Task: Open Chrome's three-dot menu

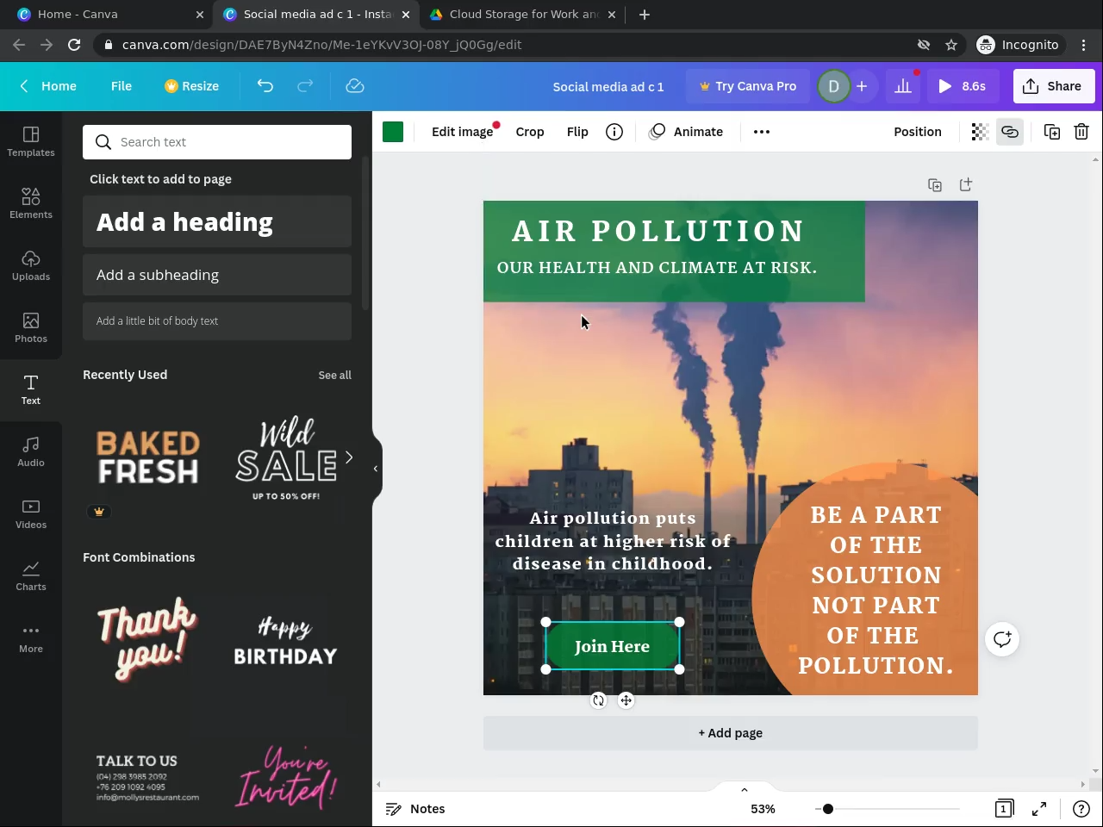Action: (x=1084, y=45)
